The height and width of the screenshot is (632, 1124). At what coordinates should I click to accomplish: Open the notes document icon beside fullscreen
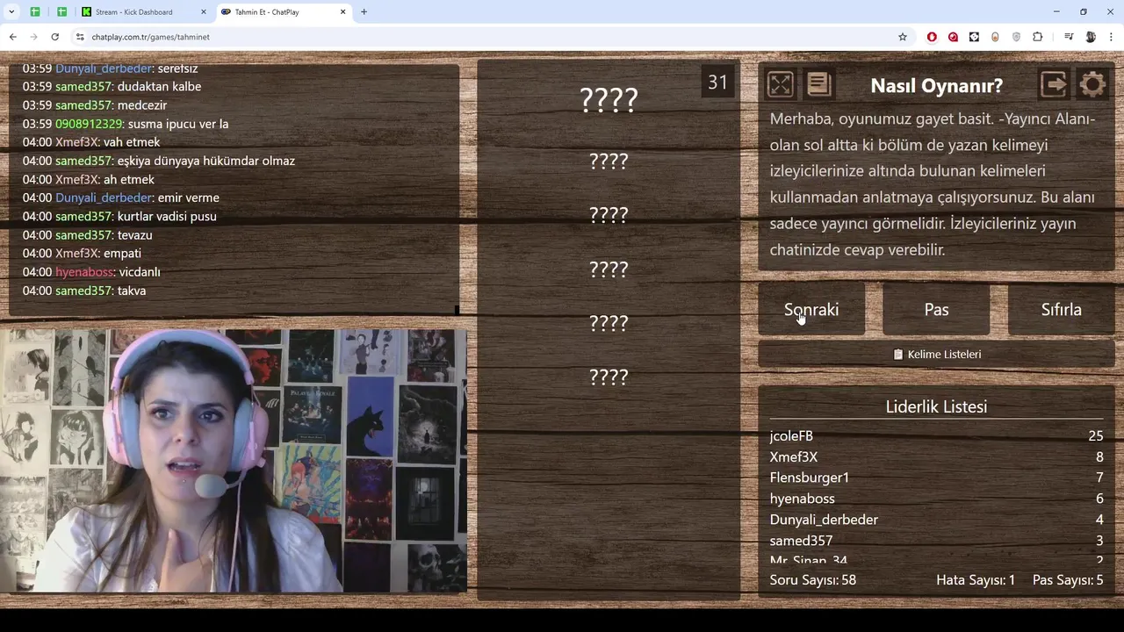pyautogui.click(x=818, y=84)
